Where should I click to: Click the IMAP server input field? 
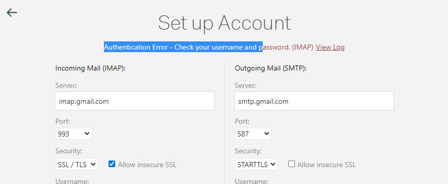[x=135, y=101]
